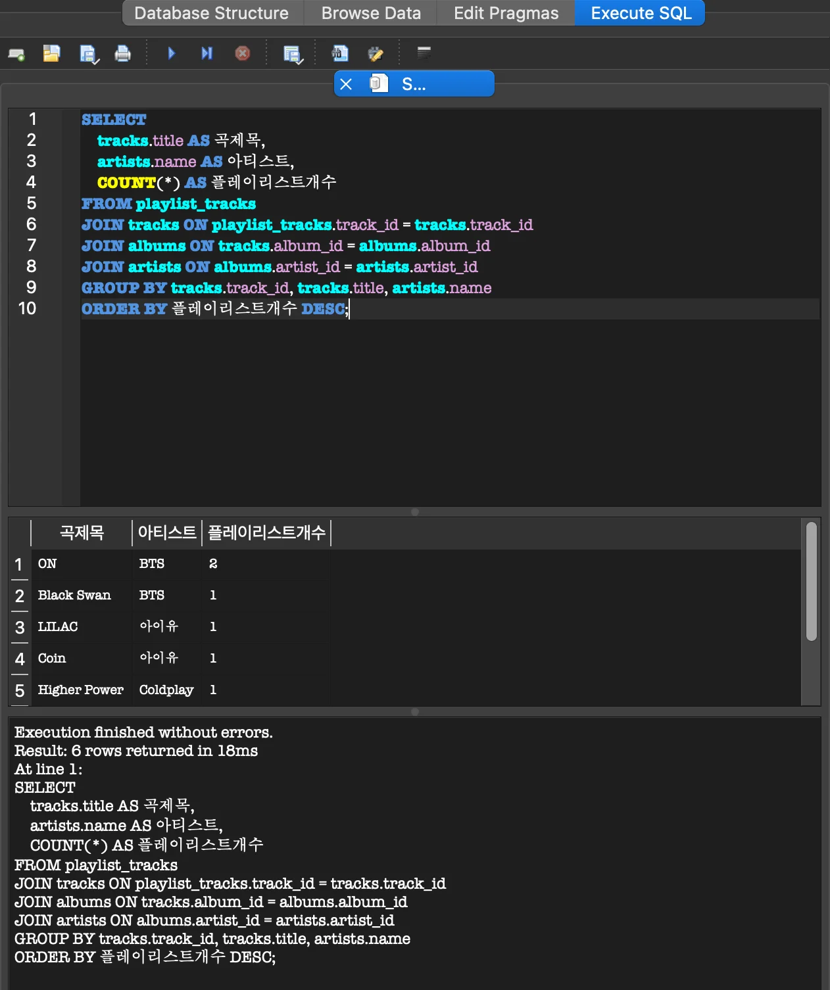
Task: Select row header 5 in results
Action: tap(20, 691)
